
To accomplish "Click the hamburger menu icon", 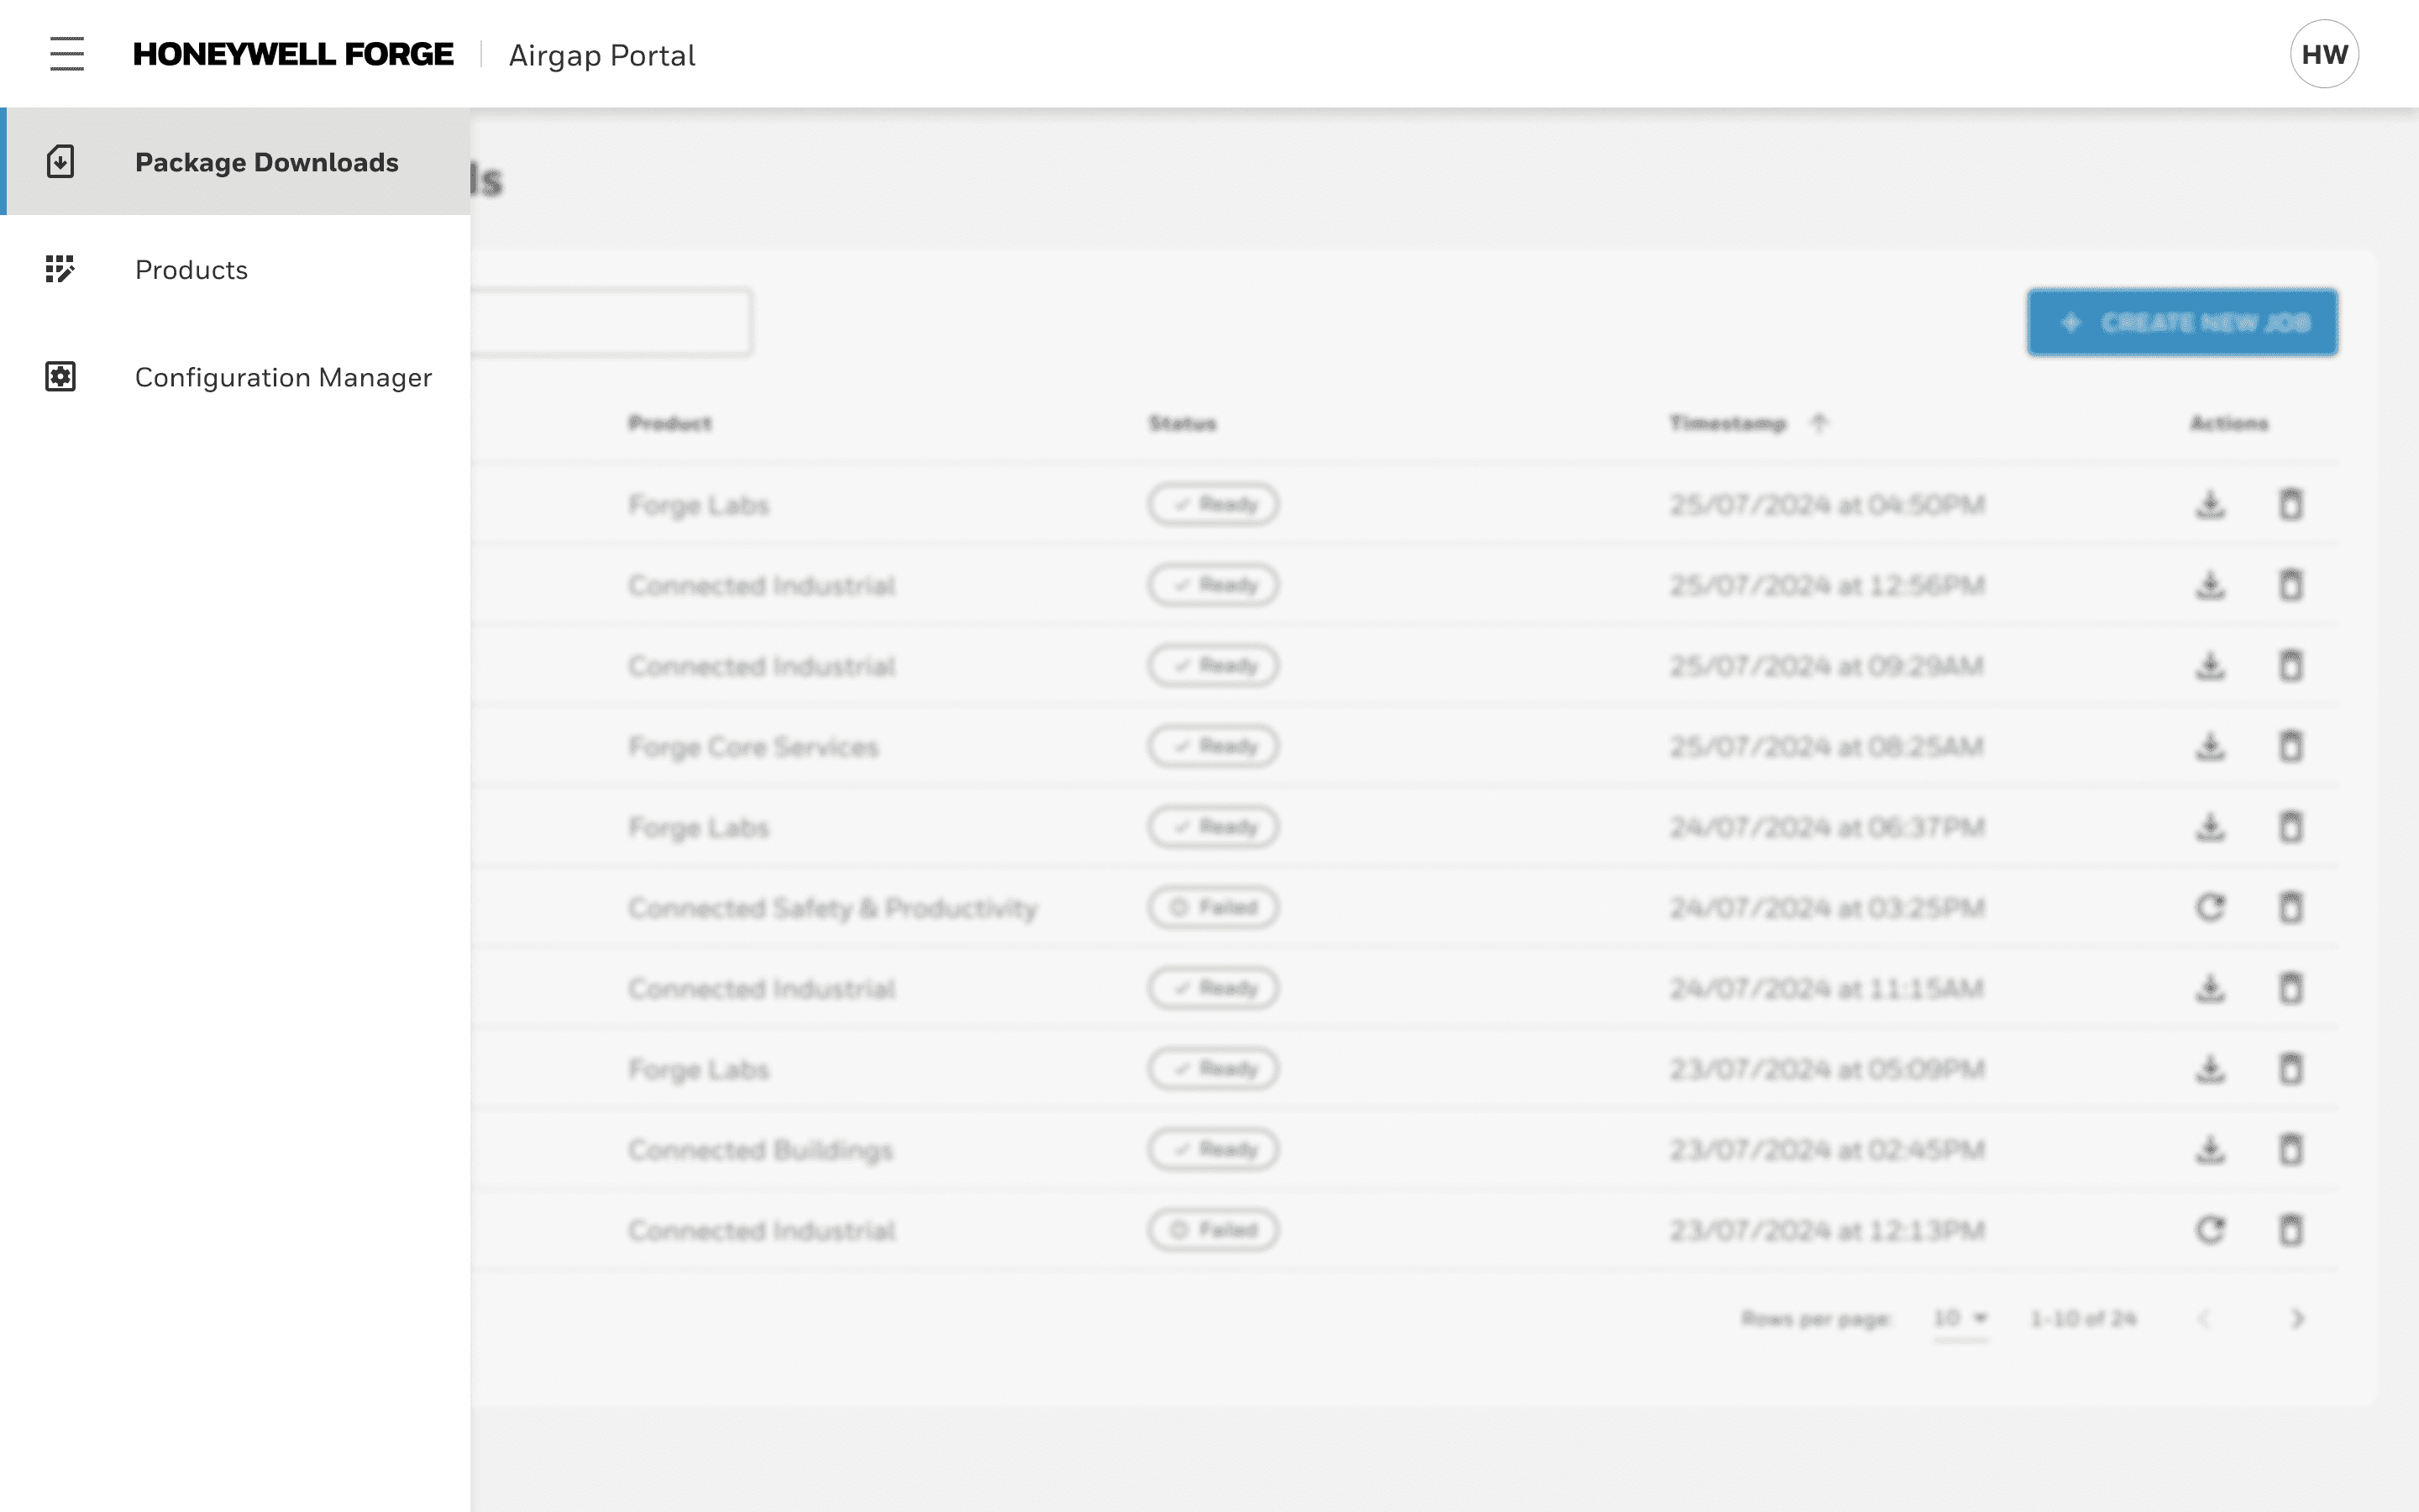I will [66, 54].
